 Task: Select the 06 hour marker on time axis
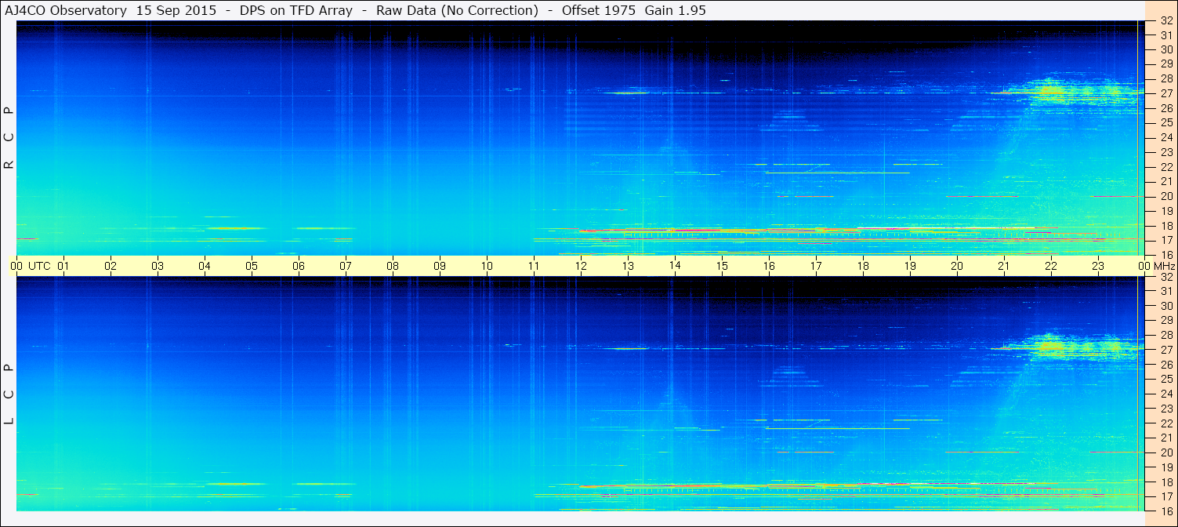tap(299, 266)
